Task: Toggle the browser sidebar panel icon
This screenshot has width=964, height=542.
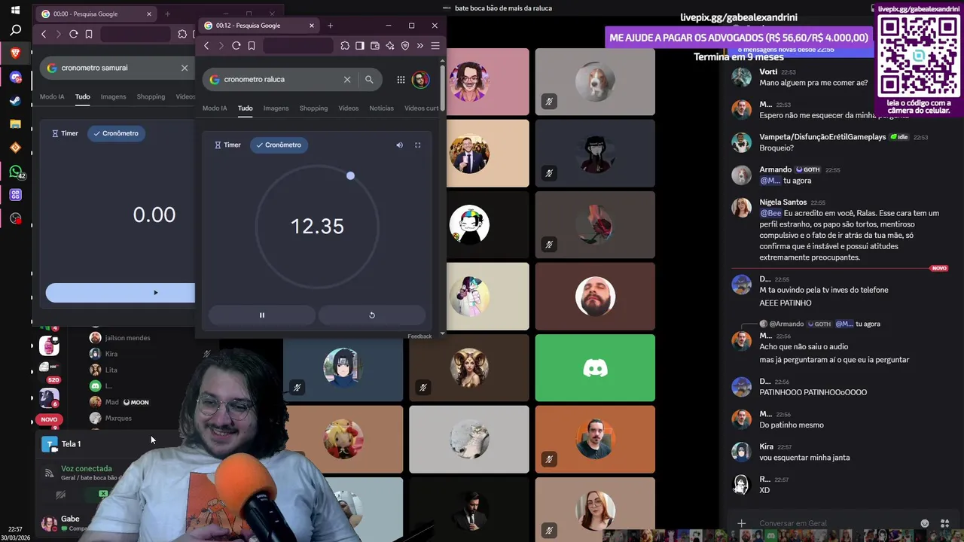Action: pos(360,46)
